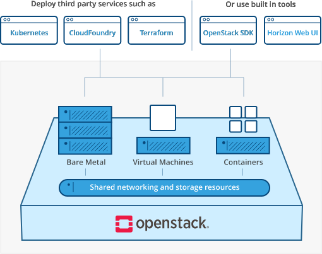
Task: Click the Terraform window box
Action: (x=157, y=30)
